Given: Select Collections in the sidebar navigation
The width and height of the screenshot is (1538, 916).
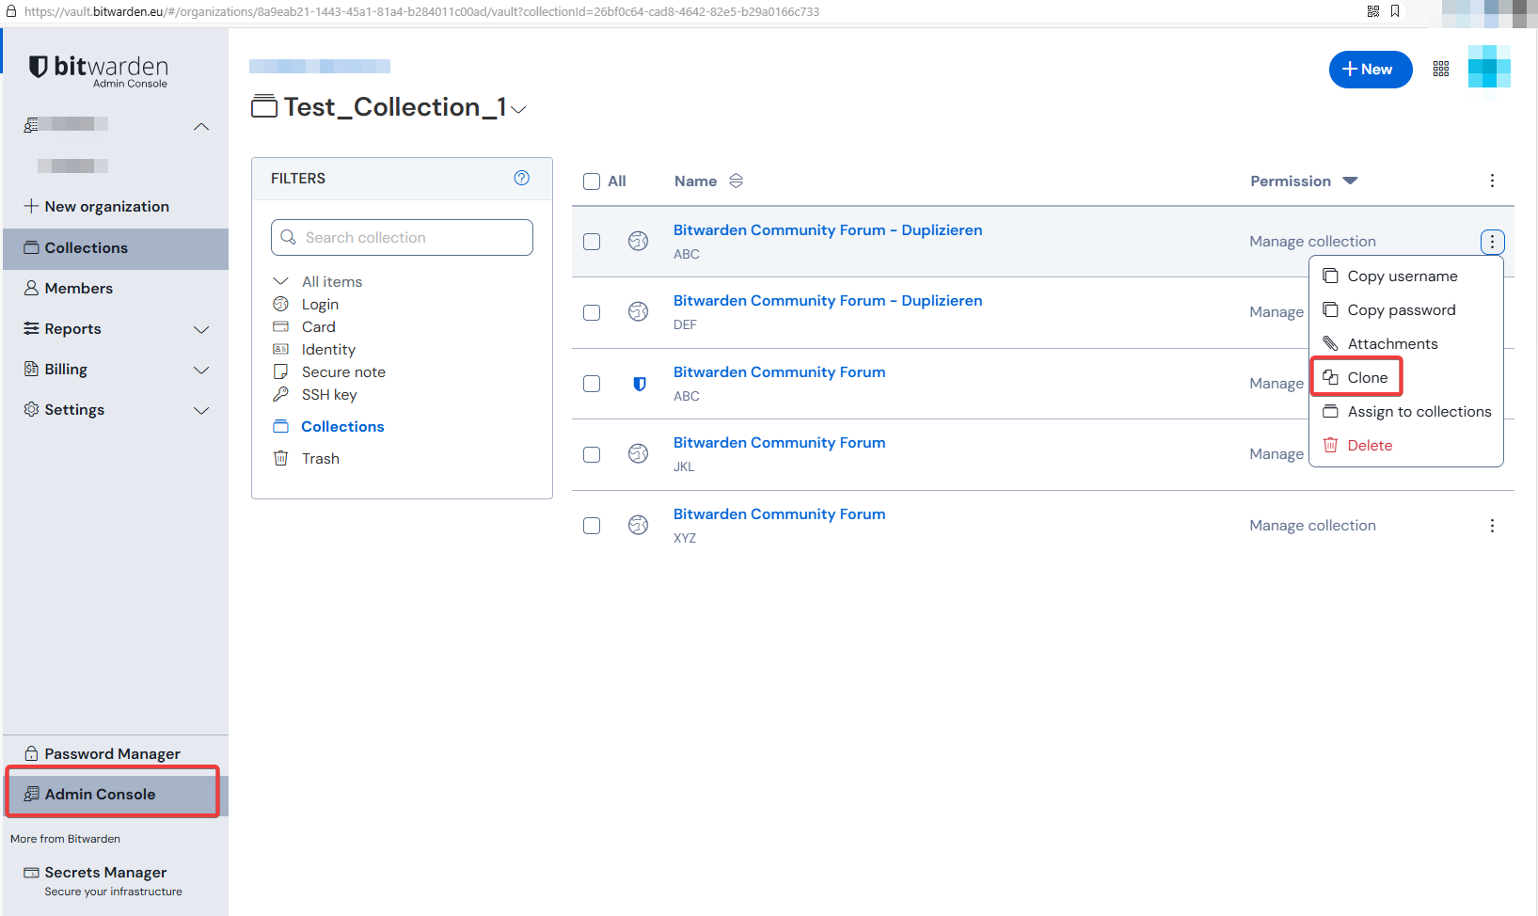Looking at the screenshot, I should [x=116, y=248].
